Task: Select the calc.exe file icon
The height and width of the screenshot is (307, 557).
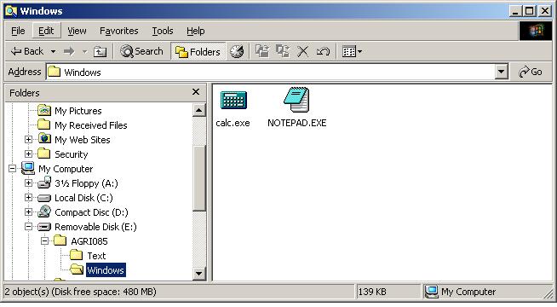Action: [233, 101]
